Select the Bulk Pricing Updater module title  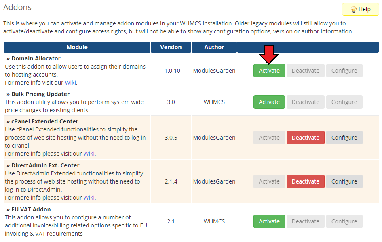[40, 94]
